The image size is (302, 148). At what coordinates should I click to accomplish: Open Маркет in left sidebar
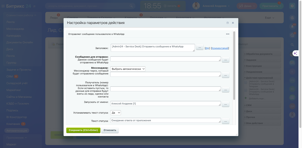[11, 144]
